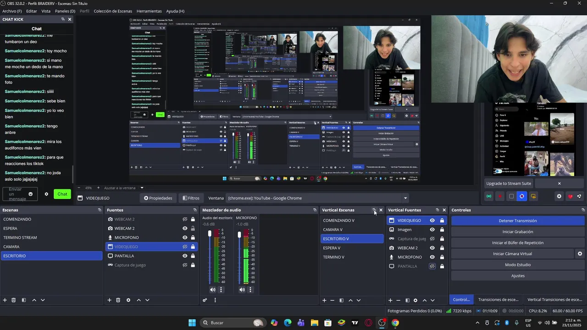587x330 pixels.
Task: Open Archivo menu
Action: tap(12, 11)
